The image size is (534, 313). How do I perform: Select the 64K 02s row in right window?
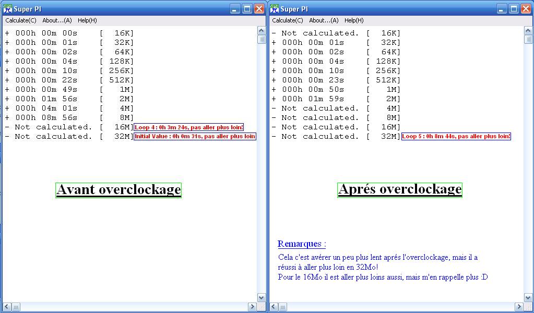click(336, 52)
